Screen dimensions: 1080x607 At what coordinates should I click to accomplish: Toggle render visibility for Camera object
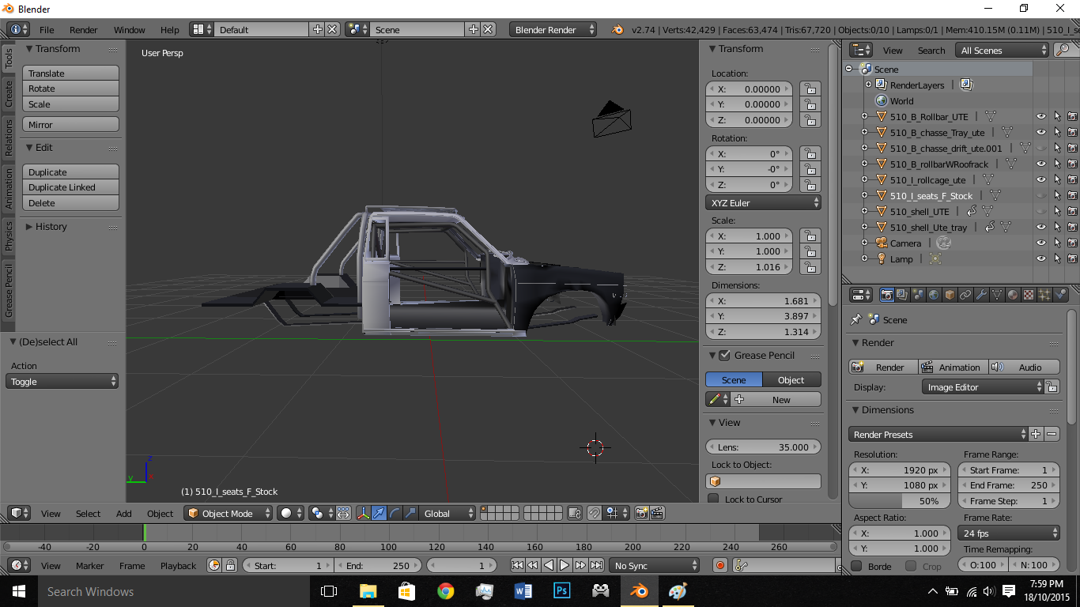pyautogui.click(x=1072, y=243)
